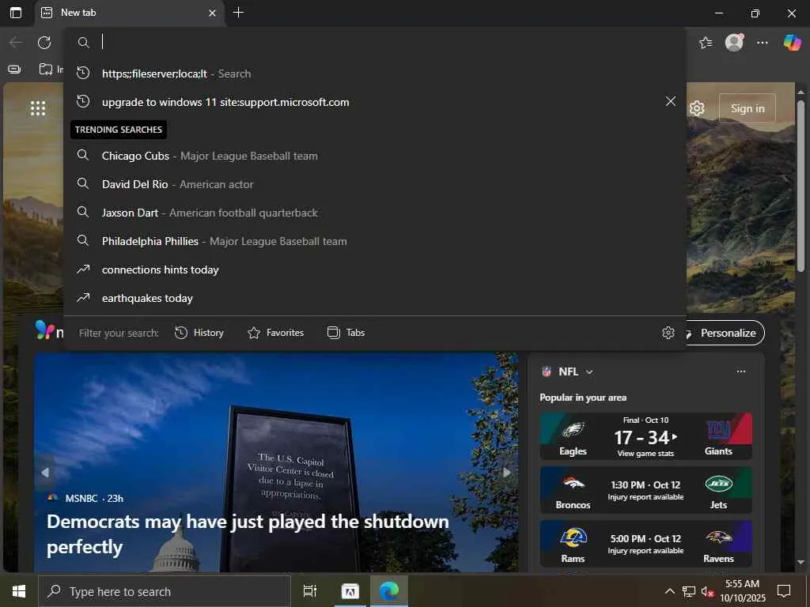Choose Philadelphia Phillies trending search

click(x=375, y=241)
